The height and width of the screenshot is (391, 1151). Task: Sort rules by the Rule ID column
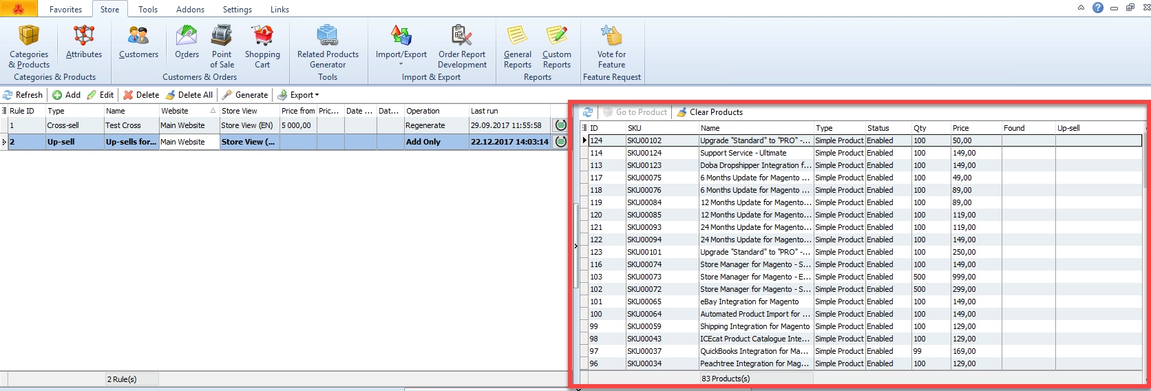[x=26, y=111]
